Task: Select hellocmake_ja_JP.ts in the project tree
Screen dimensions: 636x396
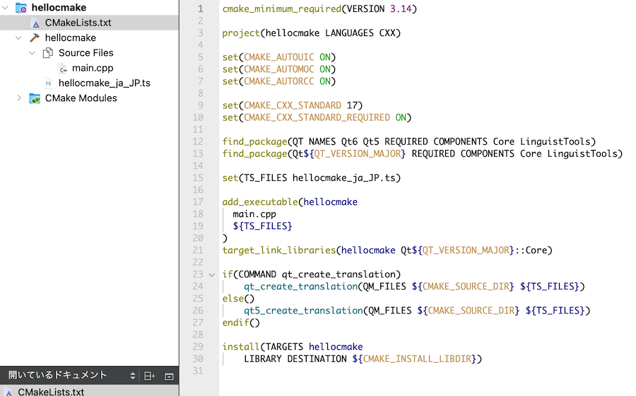Action: [x=104, y=83]
